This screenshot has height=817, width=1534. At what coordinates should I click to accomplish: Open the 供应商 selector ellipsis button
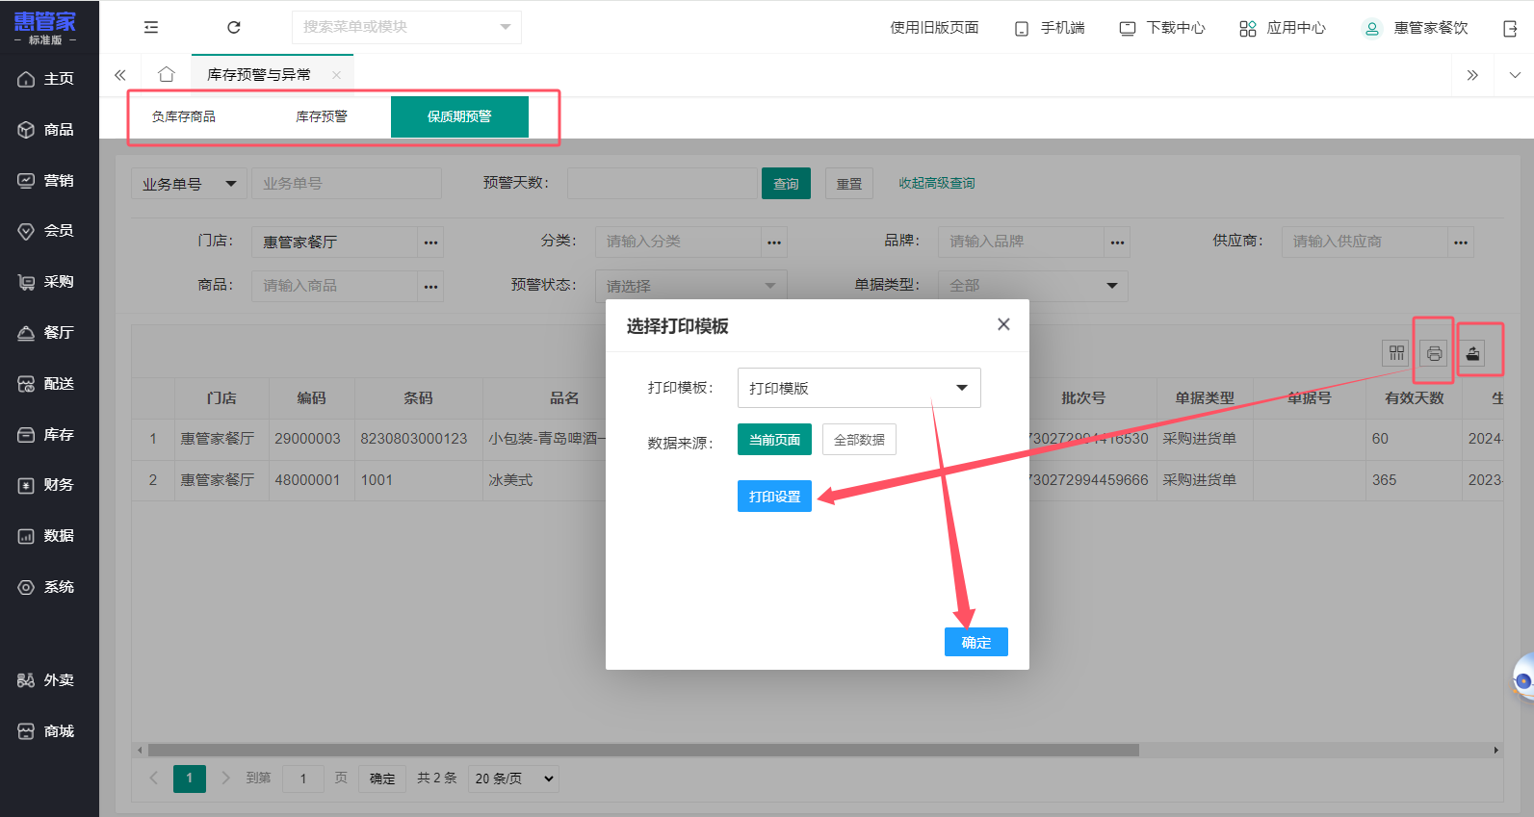1461,242
